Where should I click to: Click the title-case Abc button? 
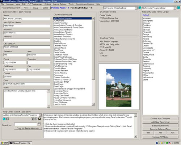coord(160,133)
